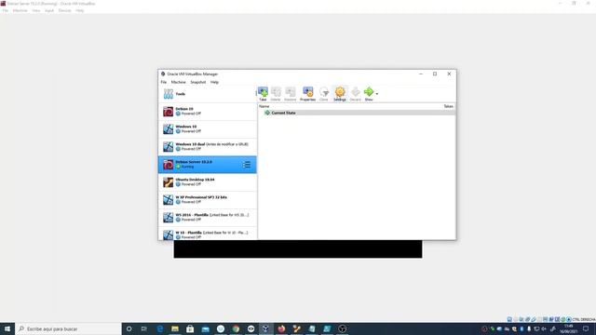Open snapshot Properties from the toolbar
The image size is (596, 335).
tap(307, 93)
